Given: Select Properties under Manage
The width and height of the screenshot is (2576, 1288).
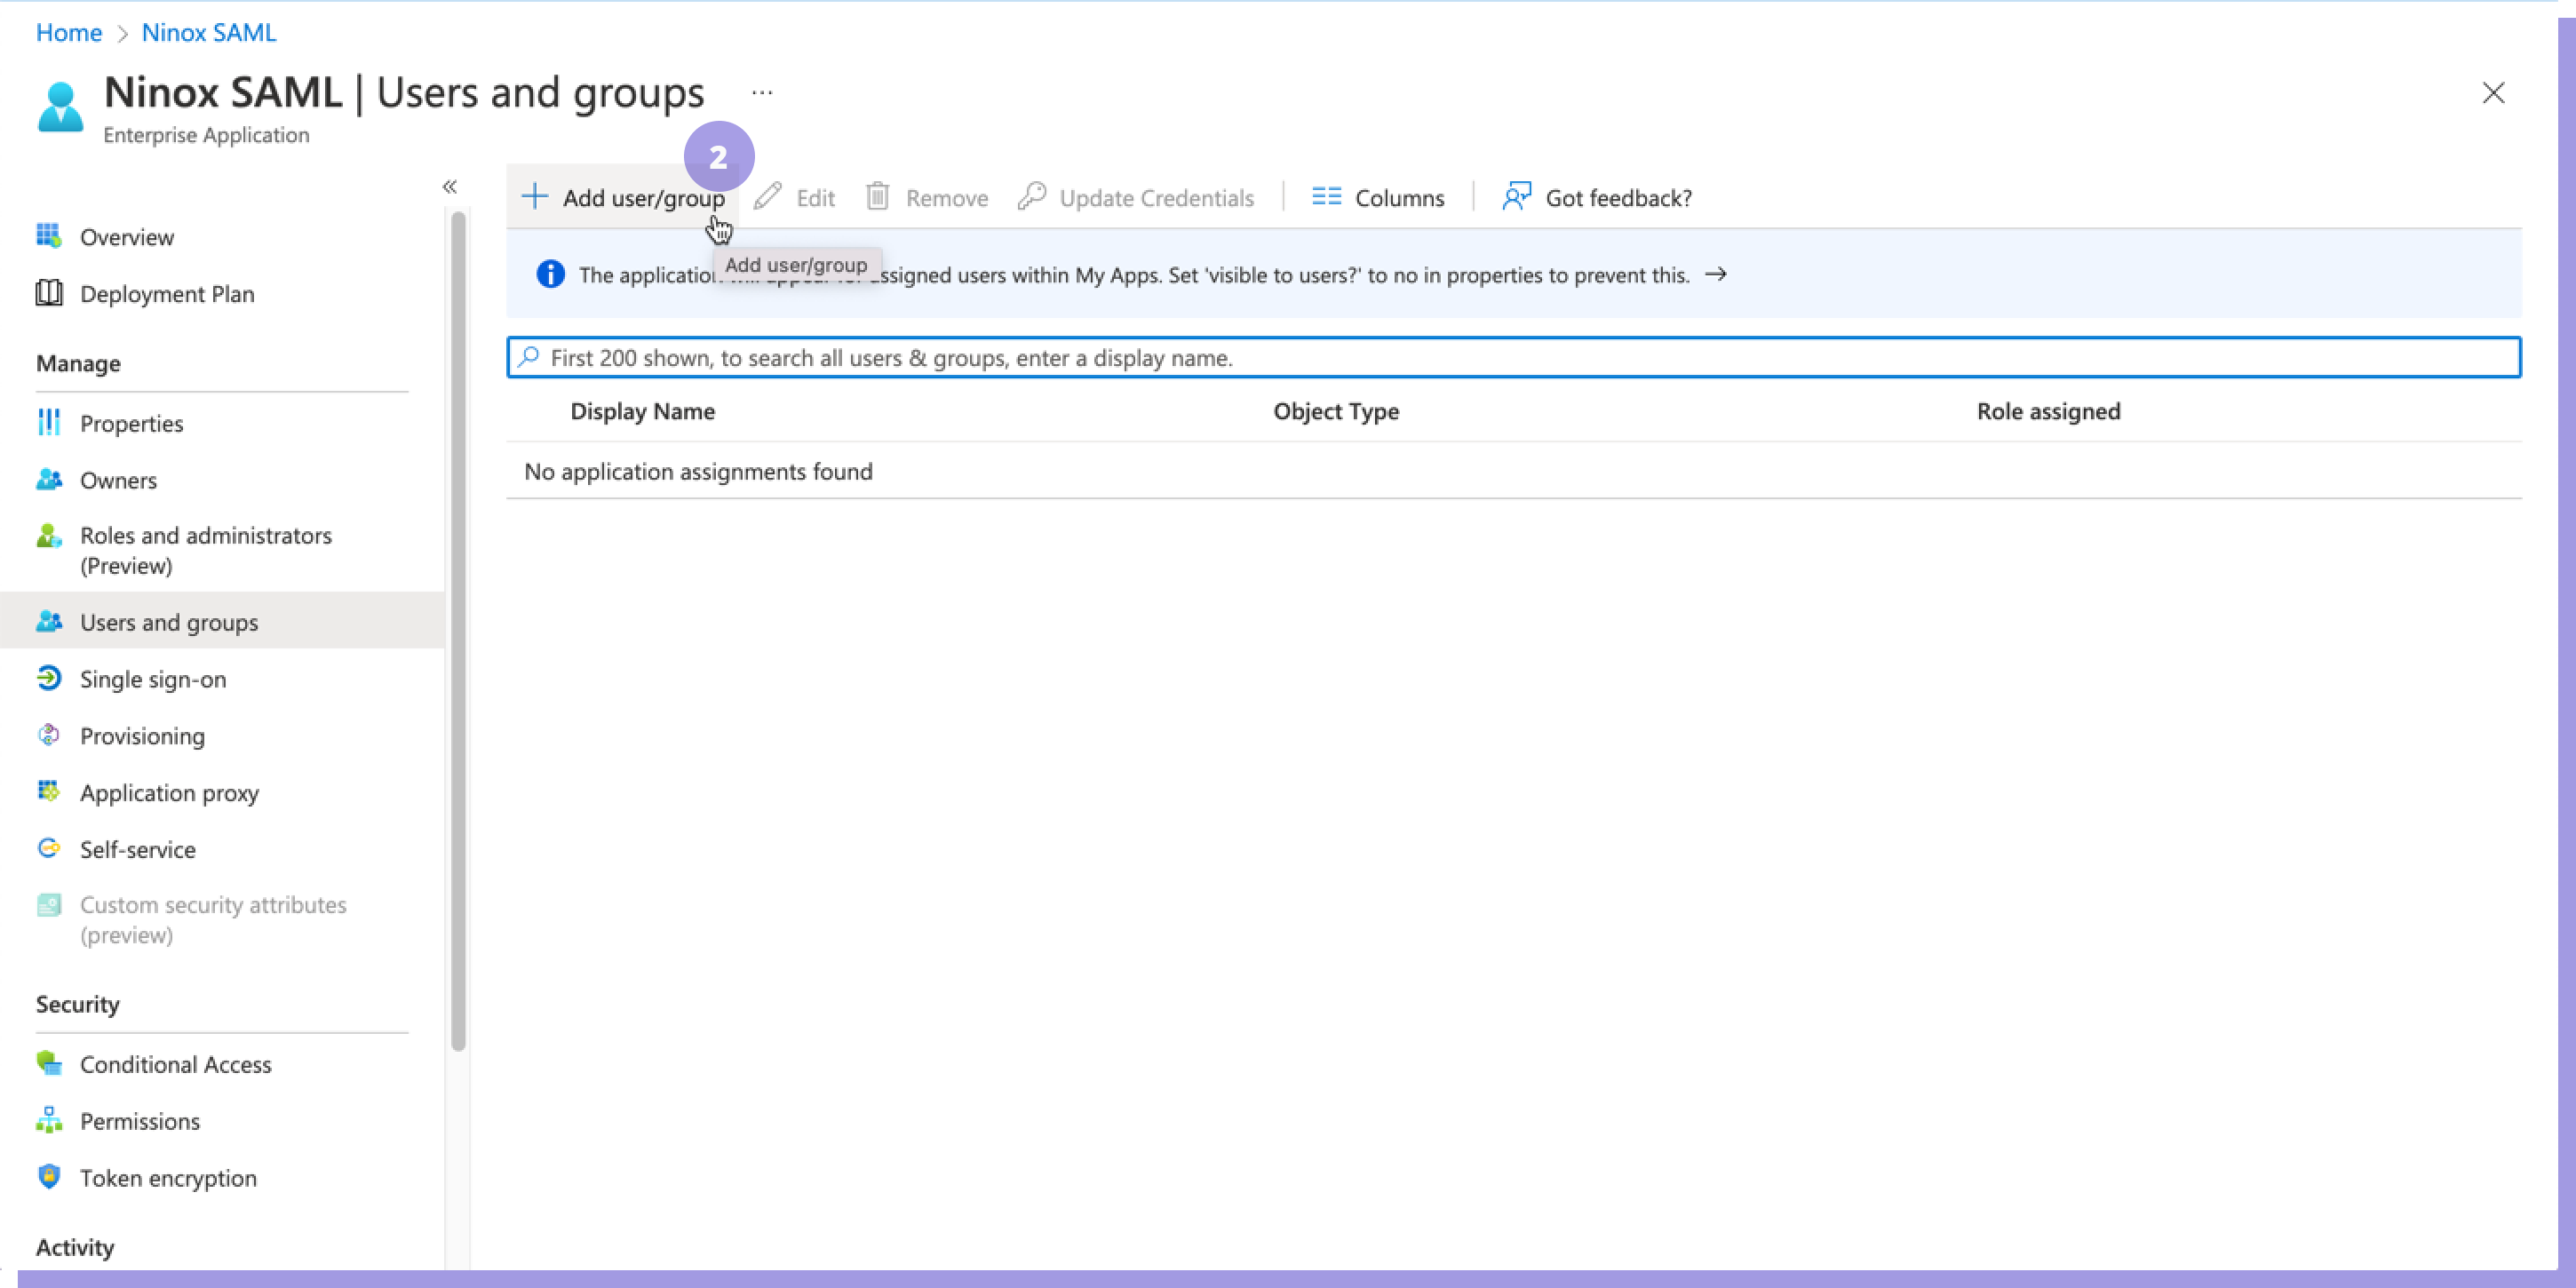Looking at the screenshot, I should coord(132,423).
